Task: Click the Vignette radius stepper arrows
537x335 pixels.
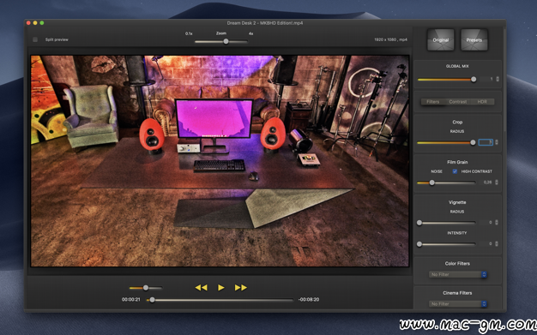Action: click(497, 223)
